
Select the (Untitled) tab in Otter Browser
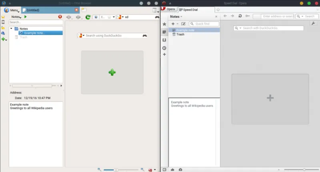[50, 10]
